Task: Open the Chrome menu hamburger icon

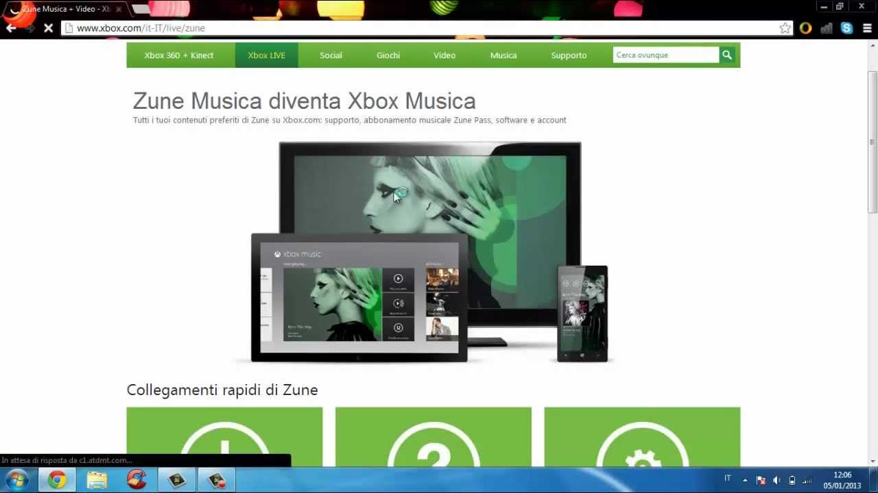Action: (868, 28)
